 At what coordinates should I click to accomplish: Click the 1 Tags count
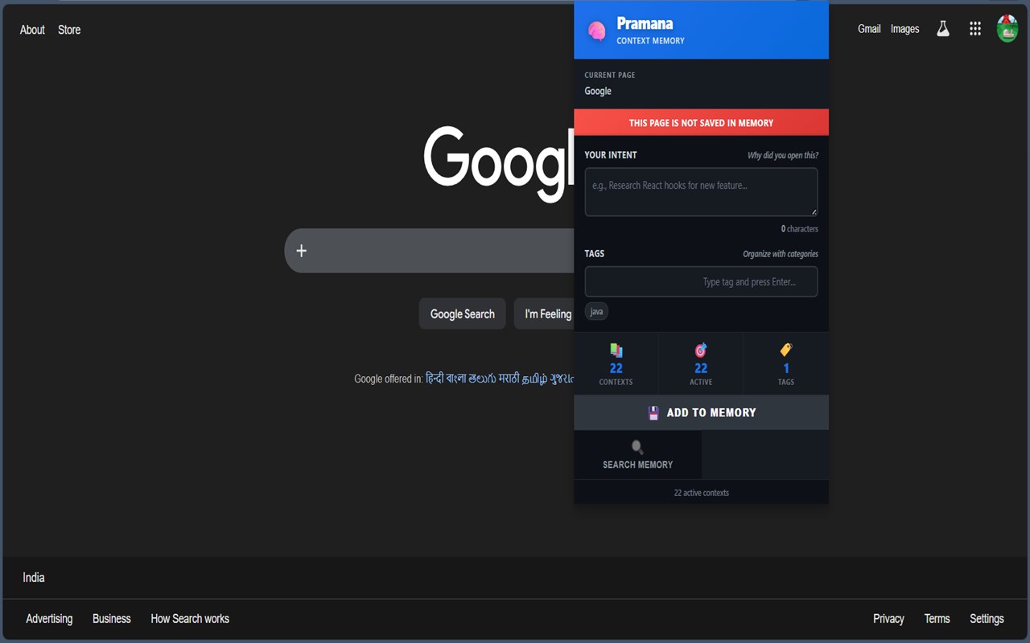786,368
